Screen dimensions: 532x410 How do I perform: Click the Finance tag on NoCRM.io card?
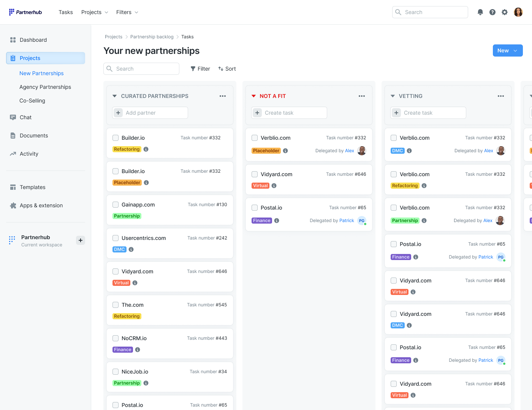click(123, 350)
